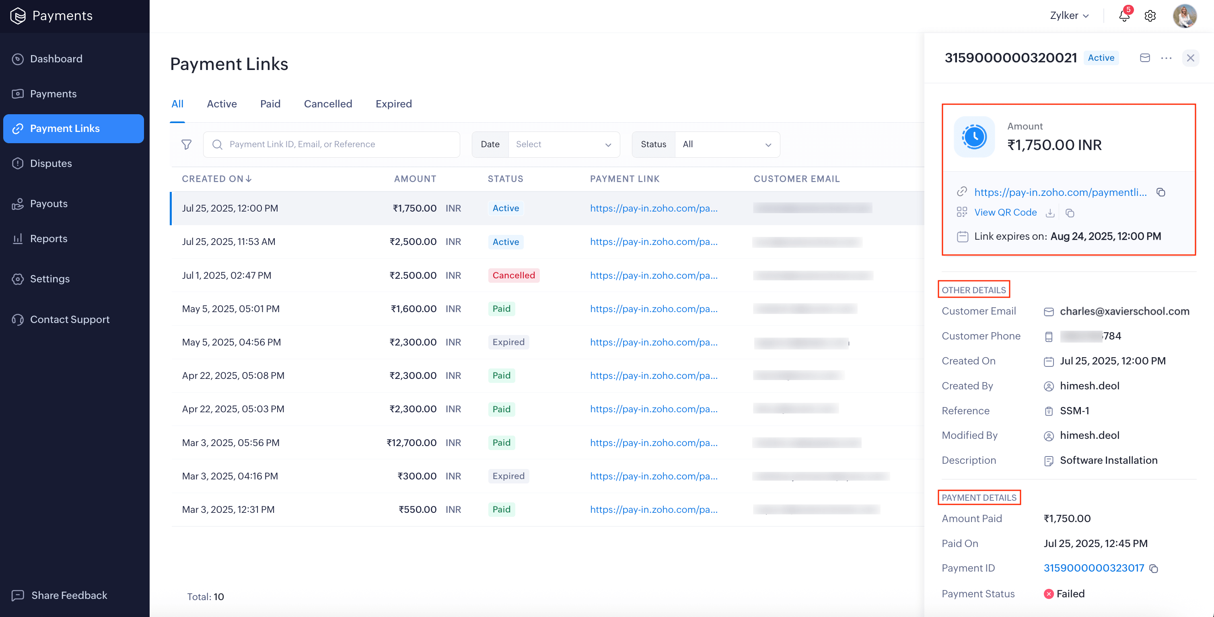This screenshot has width=1214, height=617.
Task: Copy the payment link URL
Action: pos(1161,192)
